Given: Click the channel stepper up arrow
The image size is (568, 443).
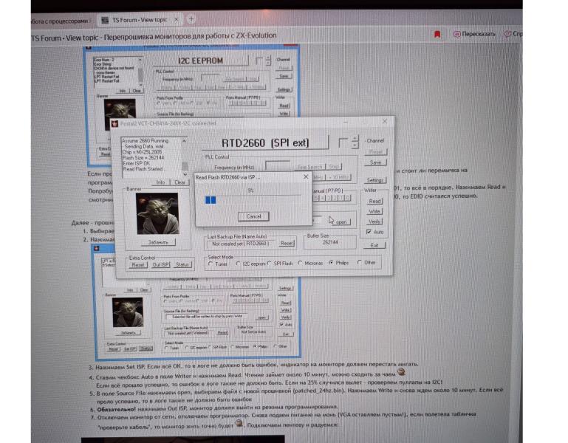Looking at the screenshot, I should 355,138.
